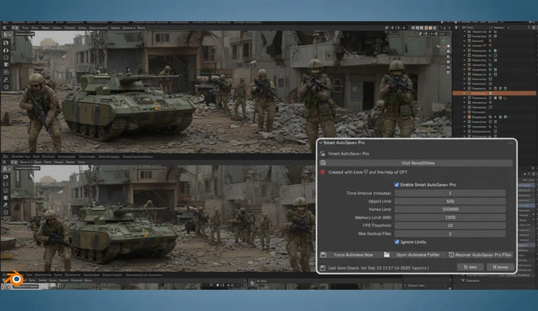Uncheck the Ignore Limits checkbox
The image size is (538, 311).
pyautogui.click(x=396, y=242)
